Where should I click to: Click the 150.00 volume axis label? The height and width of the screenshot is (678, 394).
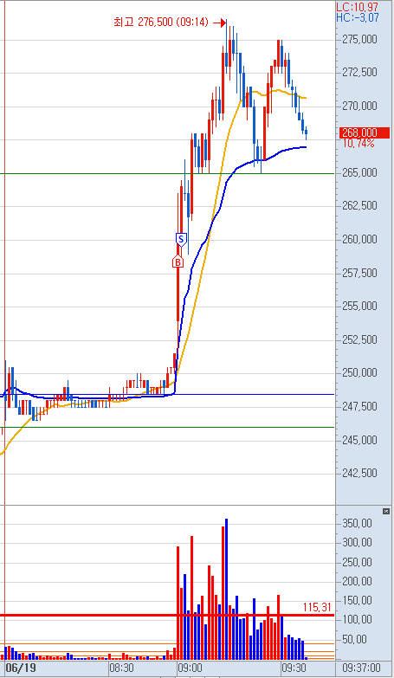click(357, 600)
